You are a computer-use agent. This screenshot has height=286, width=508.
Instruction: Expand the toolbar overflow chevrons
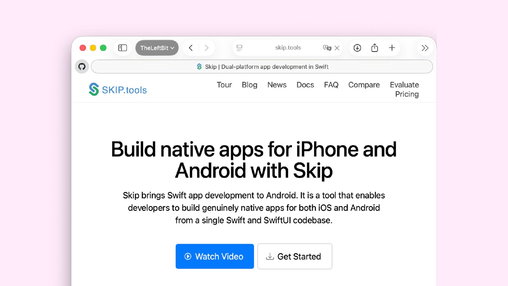(425, 48)
